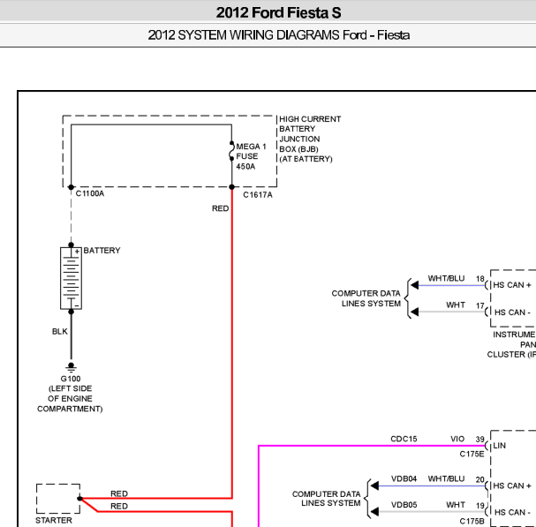Click the '2012 SYSTEM WIRING DIAGRAMS Ford - Fiesta' heading
This screenshot has width=536, height=527.
[279, 35]
